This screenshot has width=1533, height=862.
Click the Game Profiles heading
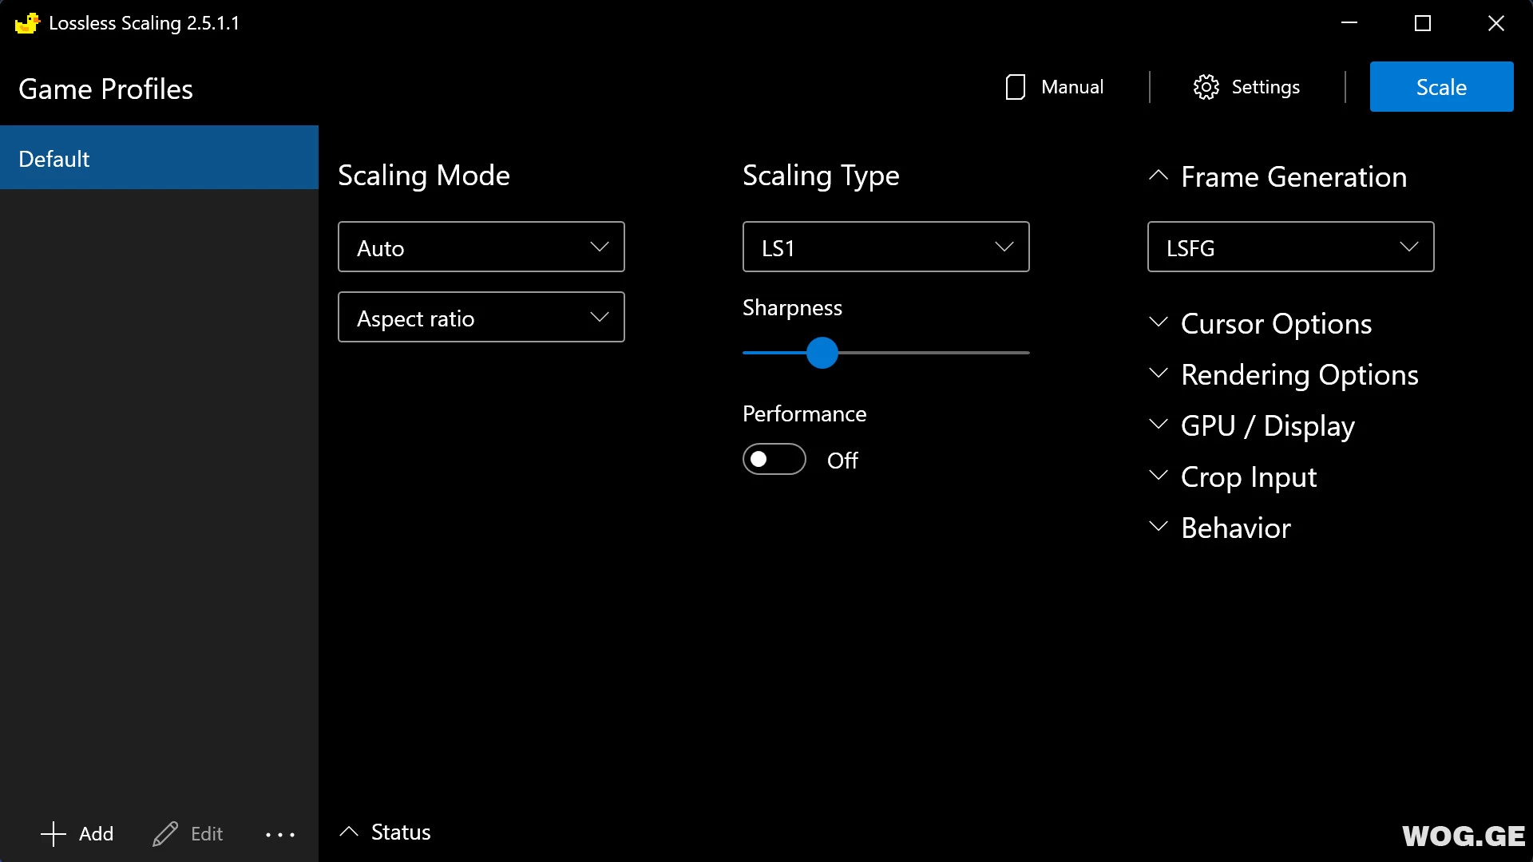click(105, 89)
